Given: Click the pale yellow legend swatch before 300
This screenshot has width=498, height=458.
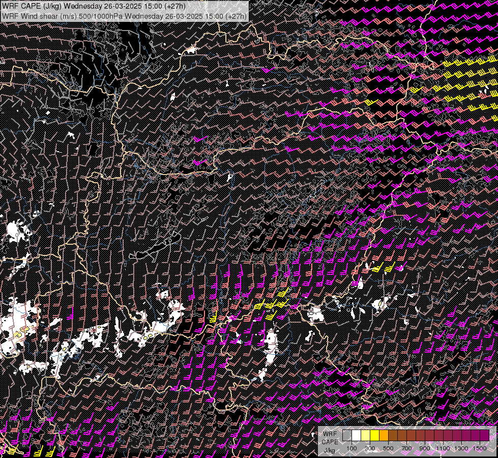Looking at the screenshot, I should click(x=366, y=435).
